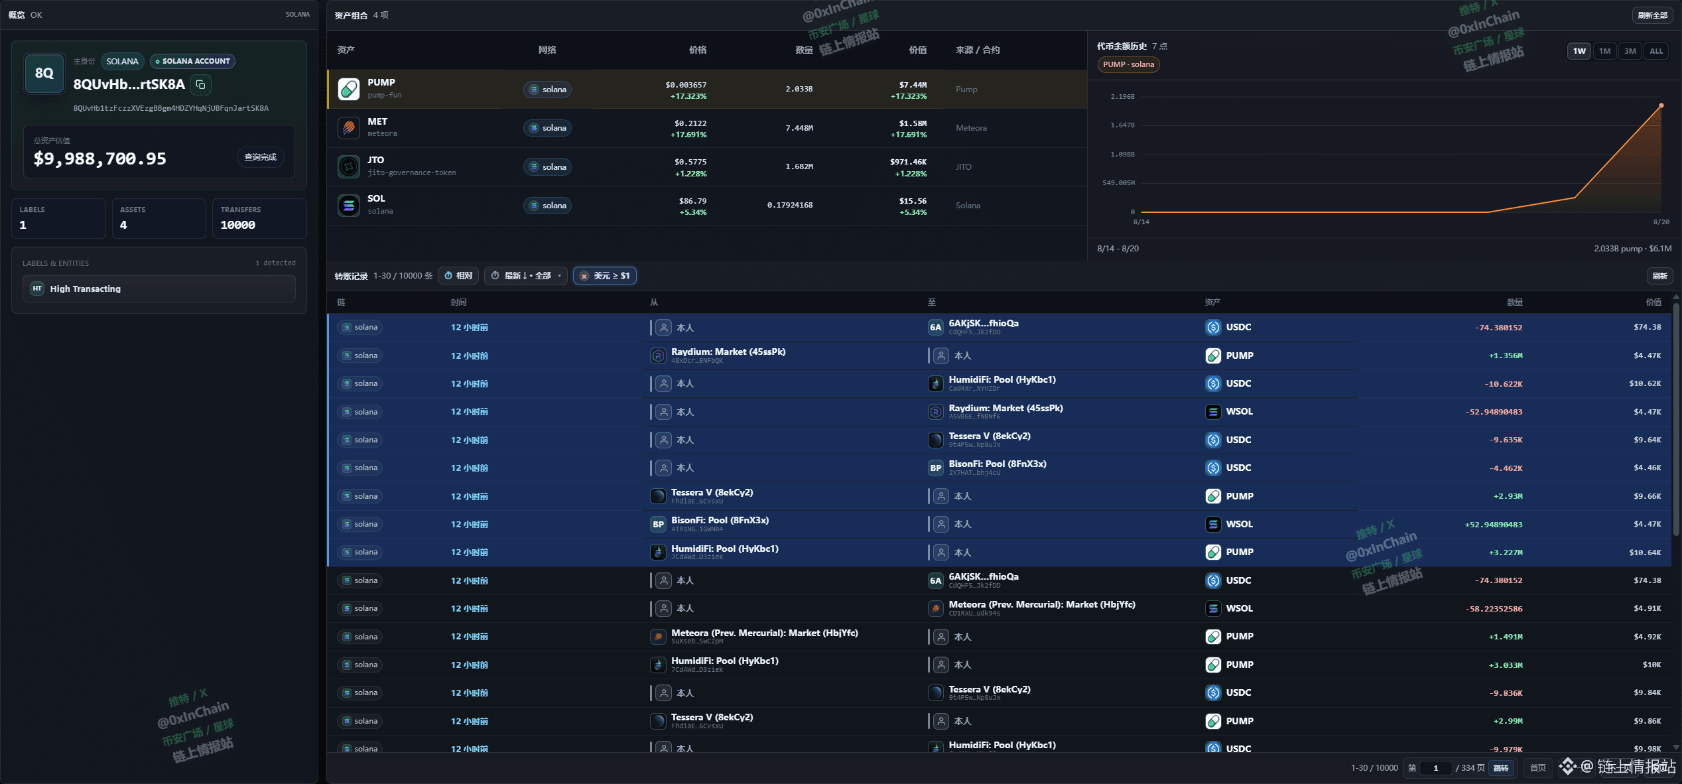This screenshot has height=784, width=1682.
Task: Click the HT badge beside High Transacting
Action: [x=37, y=289]
